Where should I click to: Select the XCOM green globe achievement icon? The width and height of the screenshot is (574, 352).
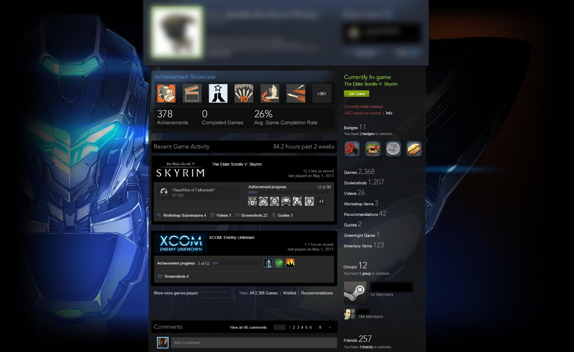click(279, 263)
